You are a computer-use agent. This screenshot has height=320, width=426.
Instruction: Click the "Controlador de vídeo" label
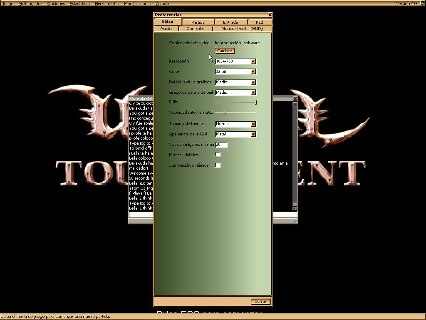(x=189, y=43)
